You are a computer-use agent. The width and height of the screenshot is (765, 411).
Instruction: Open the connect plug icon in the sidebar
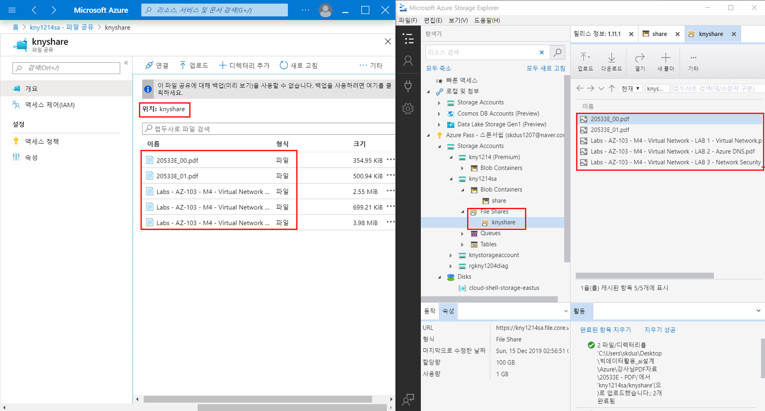pos(408,85)
